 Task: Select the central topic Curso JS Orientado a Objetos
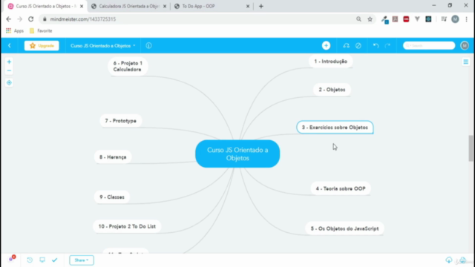click(x=237, y=154)
